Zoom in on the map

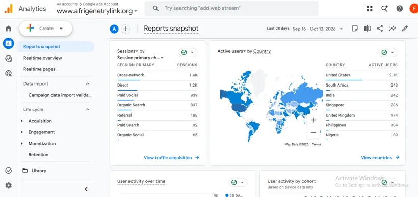(313, 120)
